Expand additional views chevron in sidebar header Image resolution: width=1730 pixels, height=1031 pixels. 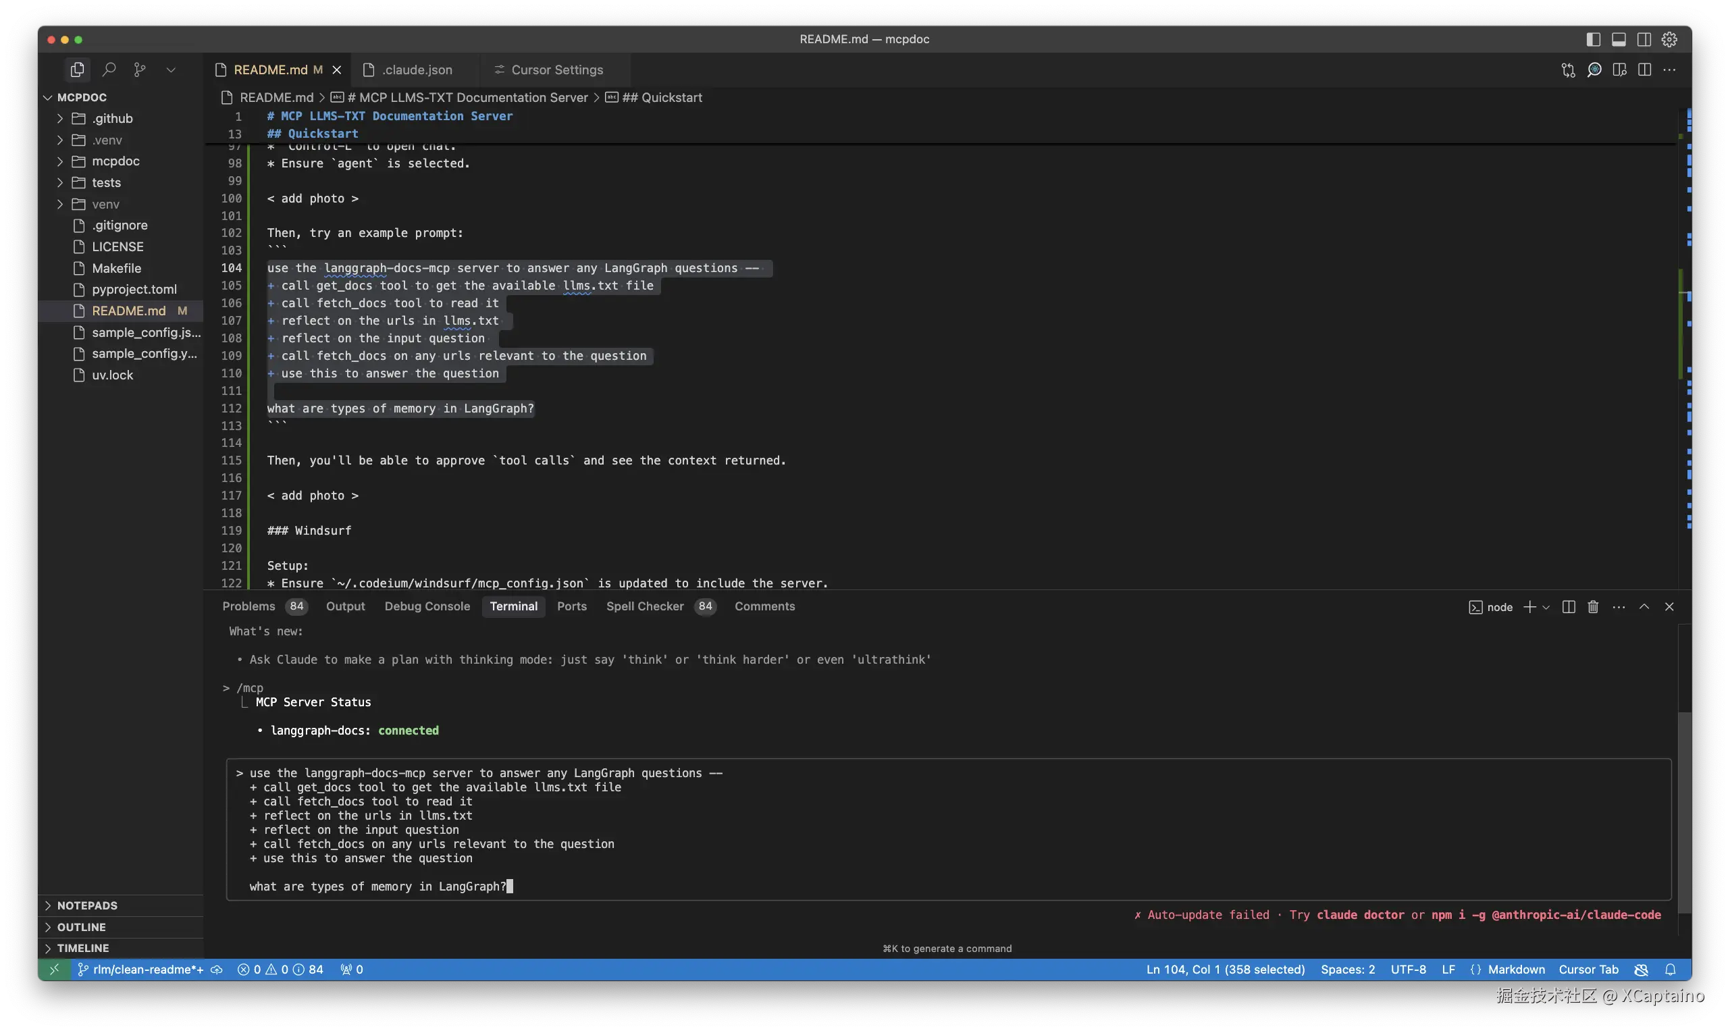171,70
